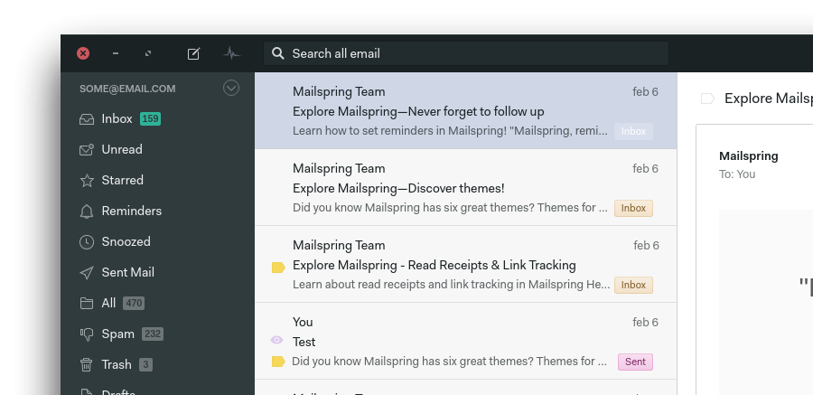Click the Sent Mail paper plane icon
This screenshot has height=395, width=813.
coord(87,272)
